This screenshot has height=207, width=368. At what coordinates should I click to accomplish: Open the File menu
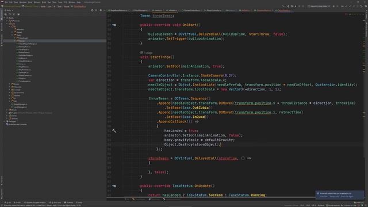[x=6, y=2]
